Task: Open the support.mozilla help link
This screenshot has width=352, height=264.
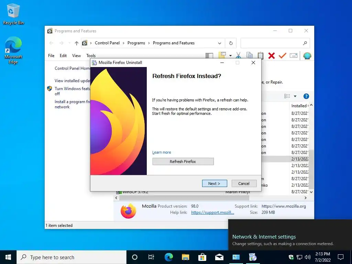Action: coord(212,212)
